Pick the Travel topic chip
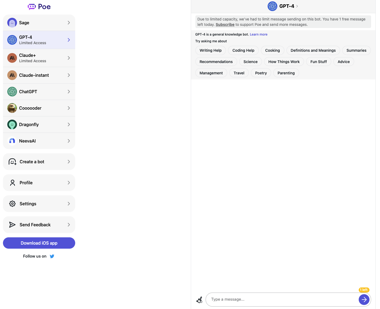 point(239,73)
